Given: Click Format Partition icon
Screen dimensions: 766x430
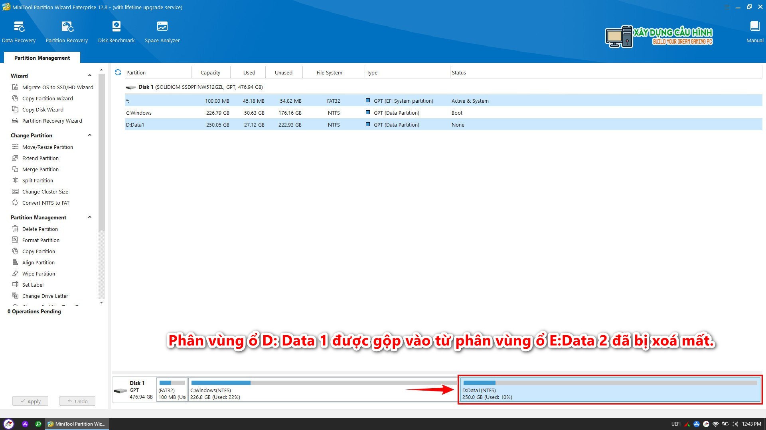Looking at the screenshot, I should tap(15, 240).
